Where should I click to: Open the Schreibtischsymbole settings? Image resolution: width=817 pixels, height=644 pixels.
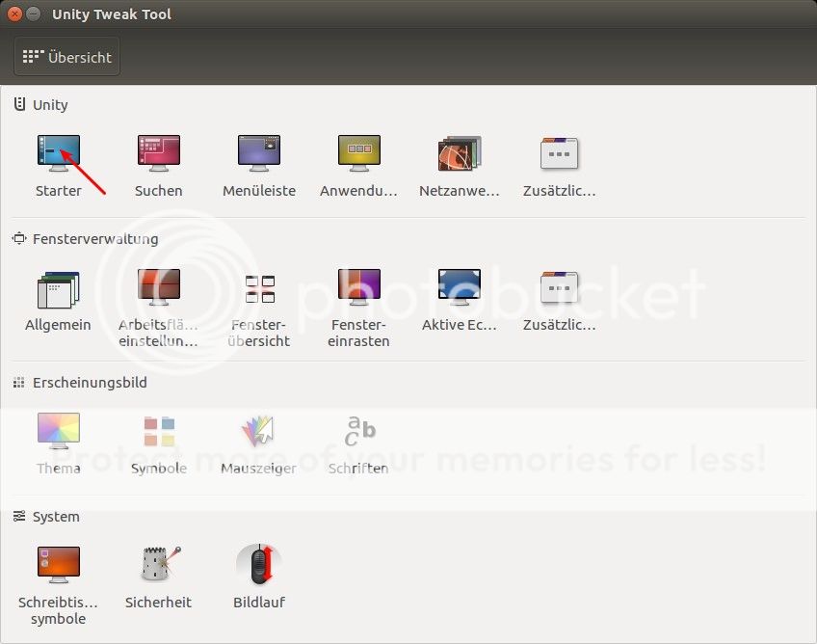pos(58,566)
